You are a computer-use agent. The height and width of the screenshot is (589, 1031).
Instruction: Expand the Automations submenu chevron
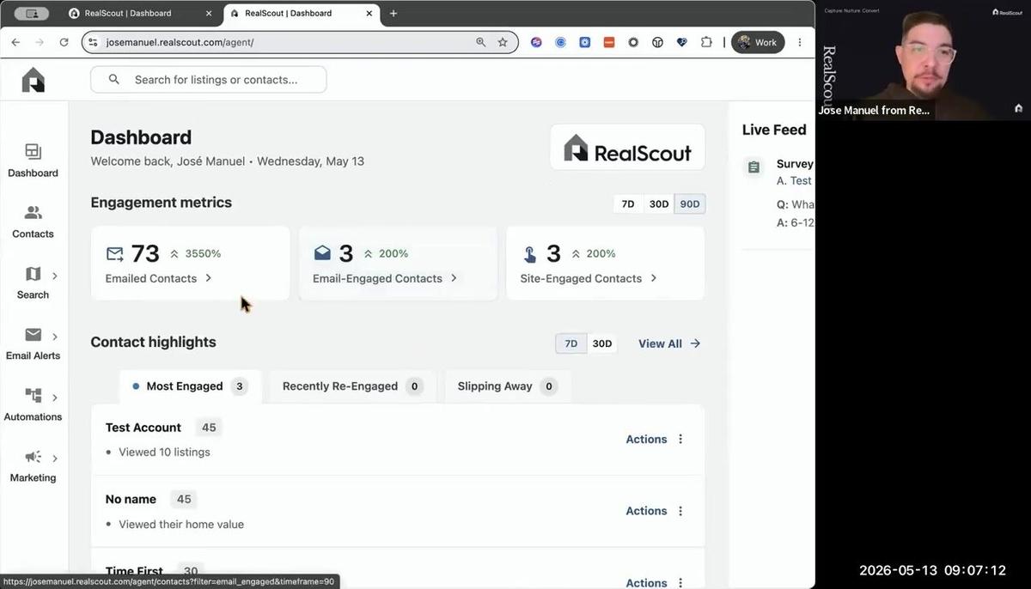55,398
